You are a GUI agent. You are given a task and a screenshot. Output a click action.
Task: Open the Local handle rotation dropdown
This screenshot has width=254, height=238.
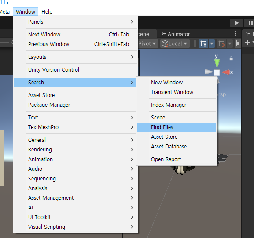[x=175, y=43]
